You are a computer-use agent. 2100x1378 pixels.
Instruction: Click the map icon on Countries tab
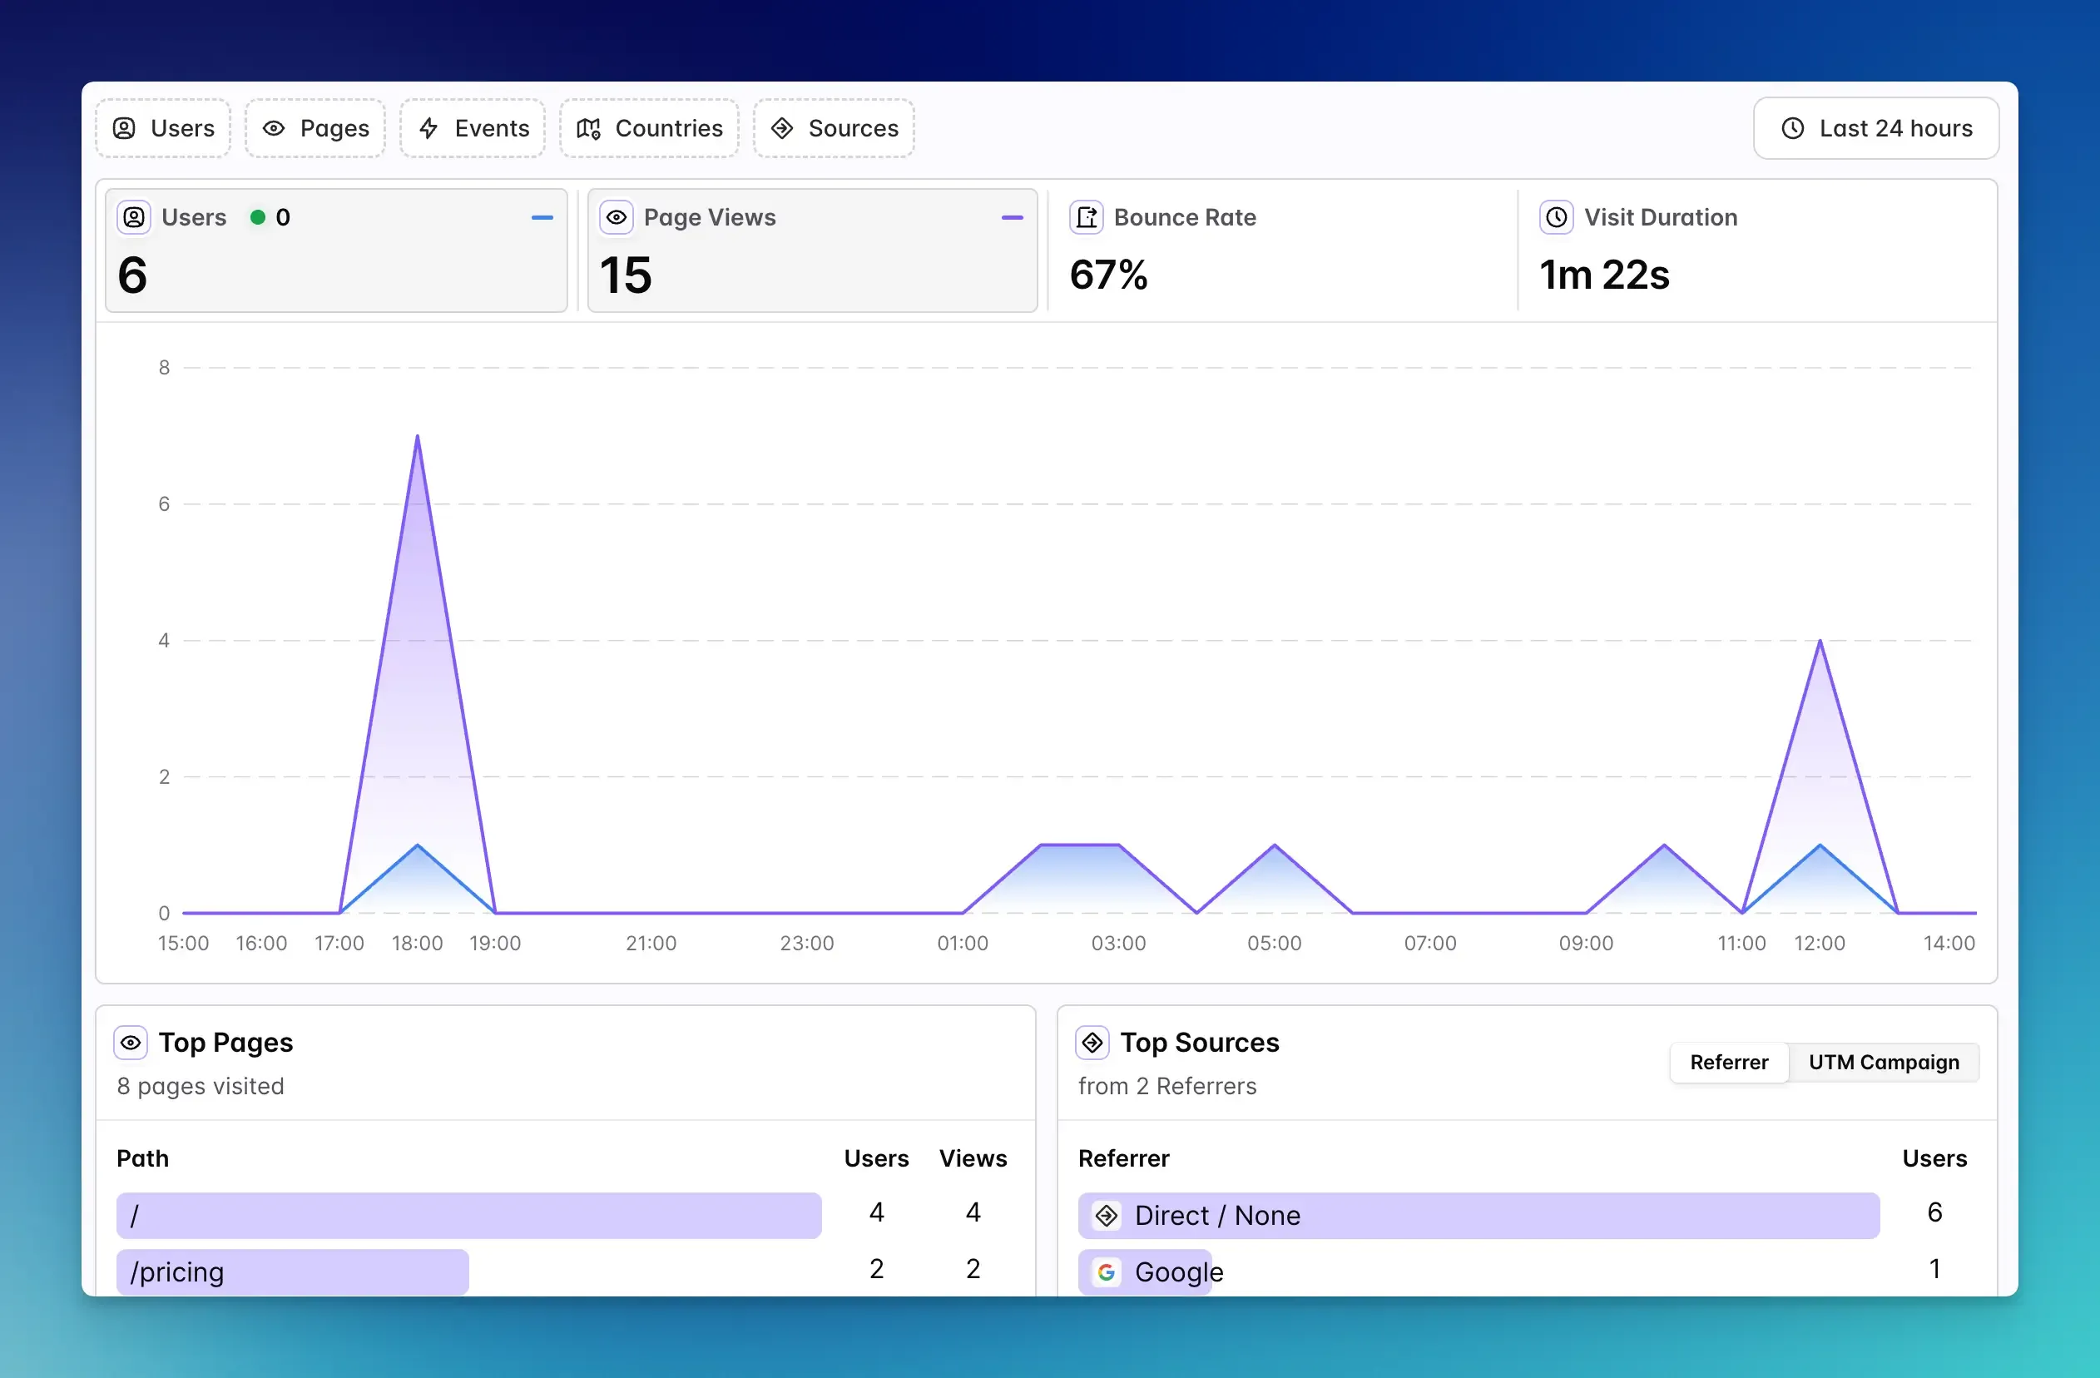tap(588, 128)
